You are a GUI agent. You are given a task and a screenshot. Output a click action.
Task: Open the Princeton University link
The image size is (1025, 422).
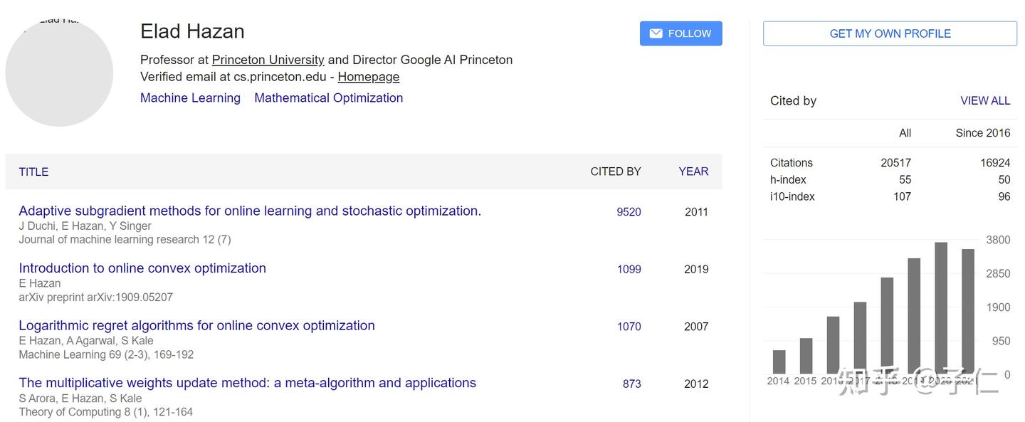(268, 60)
